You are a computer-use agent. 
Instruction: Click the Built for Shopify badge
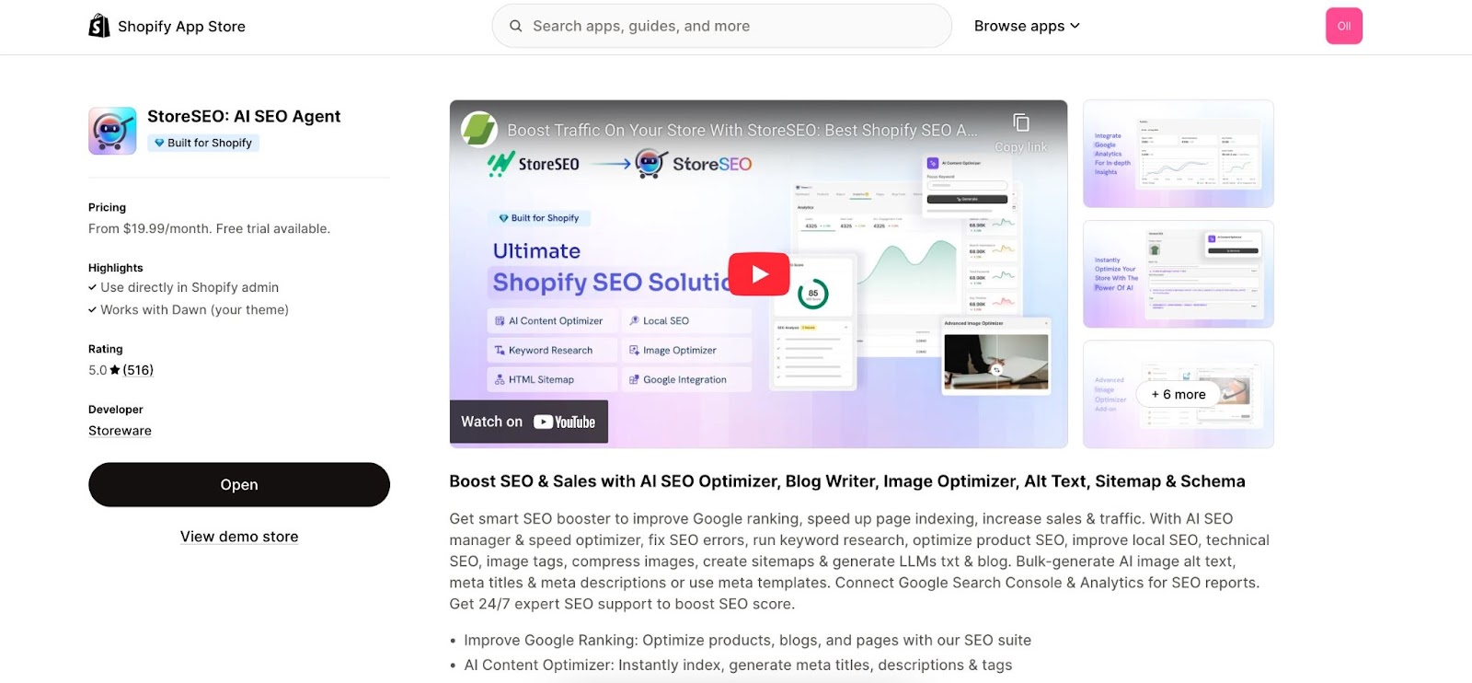pos(203,143)
